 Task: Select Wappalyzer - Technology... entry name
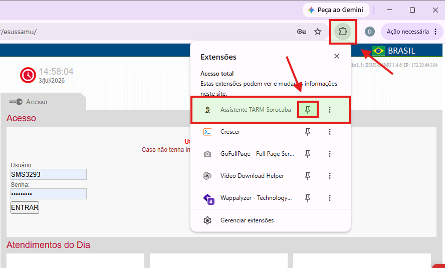pyautogui.click(x=256, y=198)
